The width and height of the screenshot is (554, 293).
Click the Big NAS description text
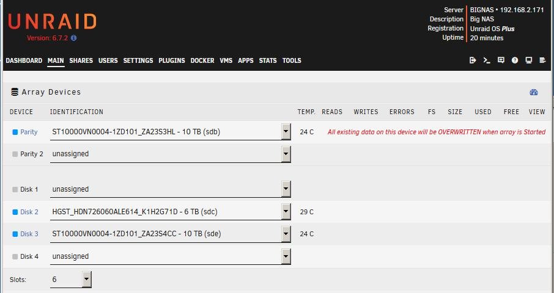[482, 19]
